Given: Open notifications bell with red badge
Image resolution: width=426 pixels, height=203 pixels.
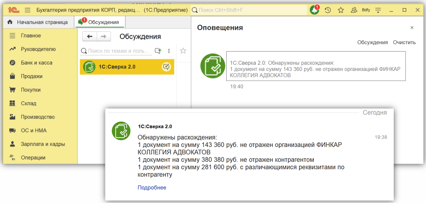Looking at the screenshot, I should (315, 10).
